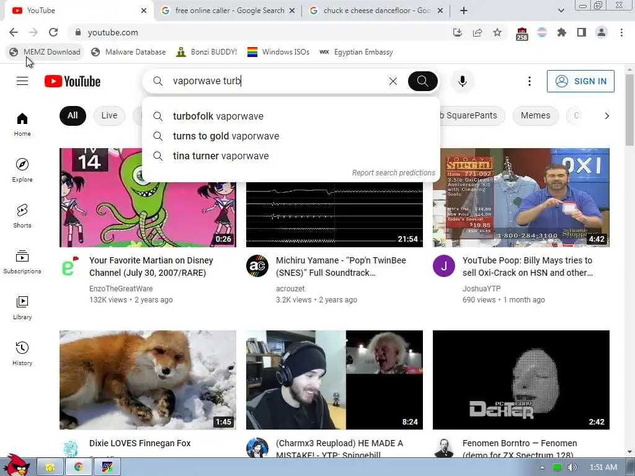Start voice search with the microphone
Image resolution: width=635 pixels, height=476 pixels.
tap(463, 81)
